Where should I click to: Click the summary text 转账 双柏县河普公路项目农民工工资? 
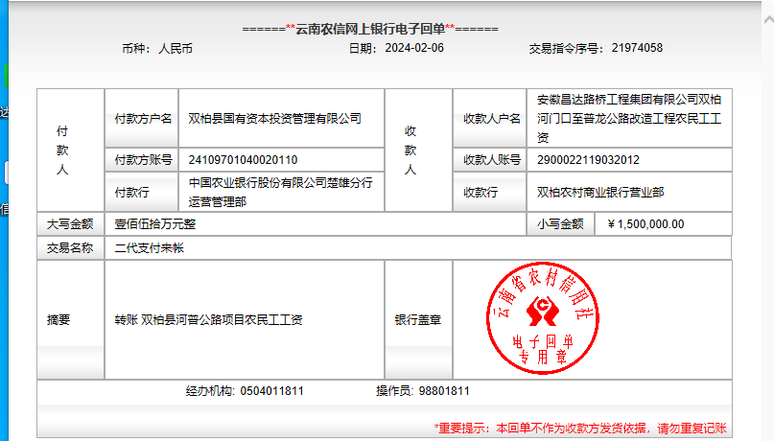(x=208, y=320)
